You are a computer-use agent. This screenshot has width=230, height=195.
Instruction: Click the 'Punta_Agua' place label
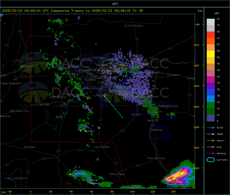[117, 174]
